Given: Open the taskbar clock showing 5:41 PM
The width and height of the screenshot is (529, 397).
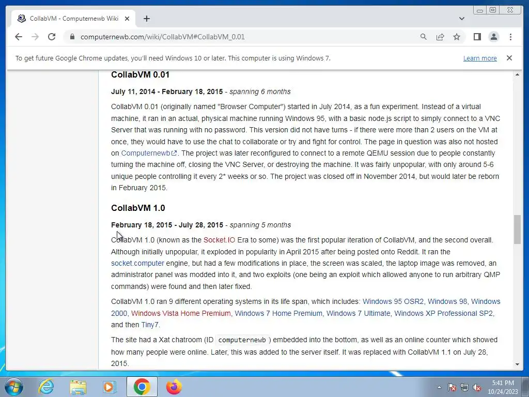Looking at the screenshot, I should tap(503, 387).
